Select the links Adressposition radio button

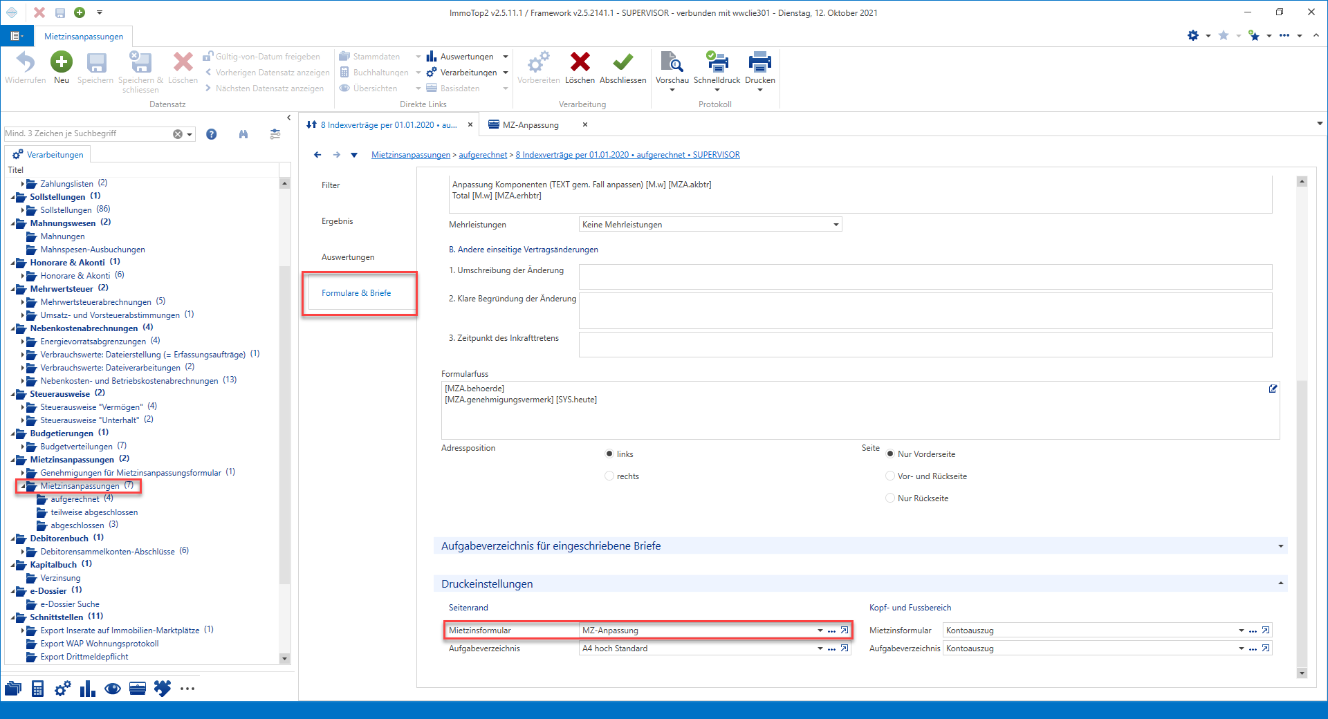[x=609, y=454]
